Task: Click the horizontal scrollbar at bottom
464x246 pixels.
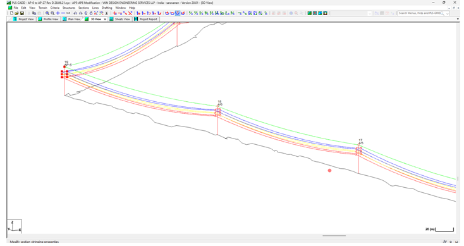Action: [334, 236]
